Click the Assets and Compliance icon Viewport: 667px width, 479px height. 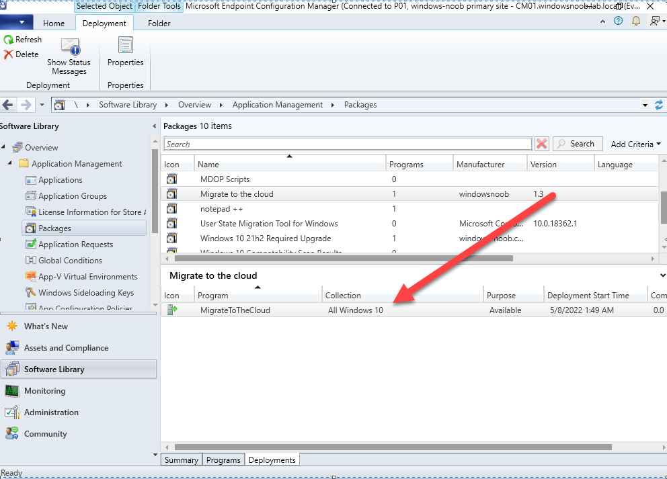point(12,348)
